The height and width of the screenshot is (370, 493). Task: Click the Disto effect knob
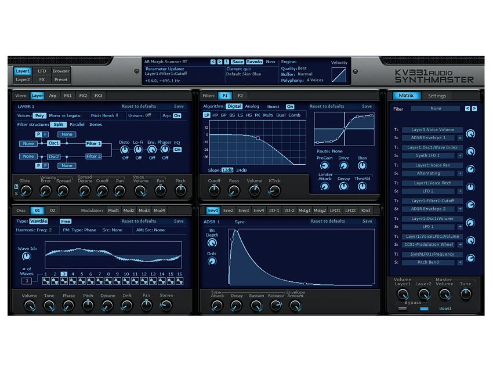(125, 150)
